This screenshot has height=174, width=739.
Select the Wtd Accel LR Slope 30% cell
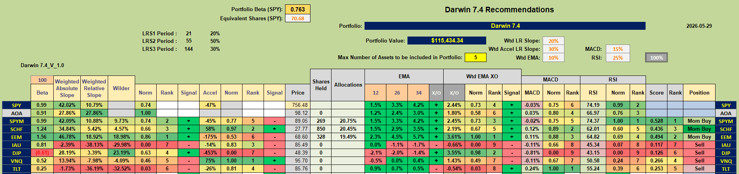point(553,49)
